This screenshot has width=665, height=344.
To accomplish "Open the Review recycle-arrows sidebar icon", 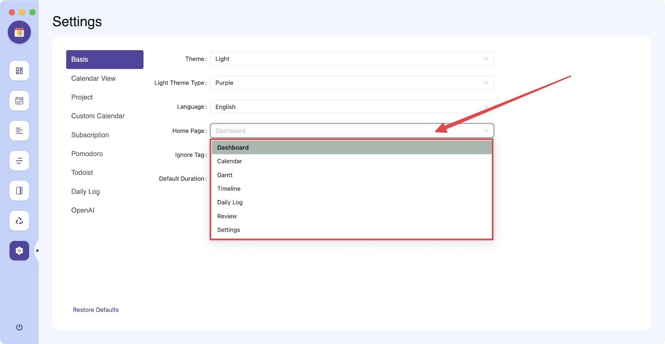I will tap(19, 220).
